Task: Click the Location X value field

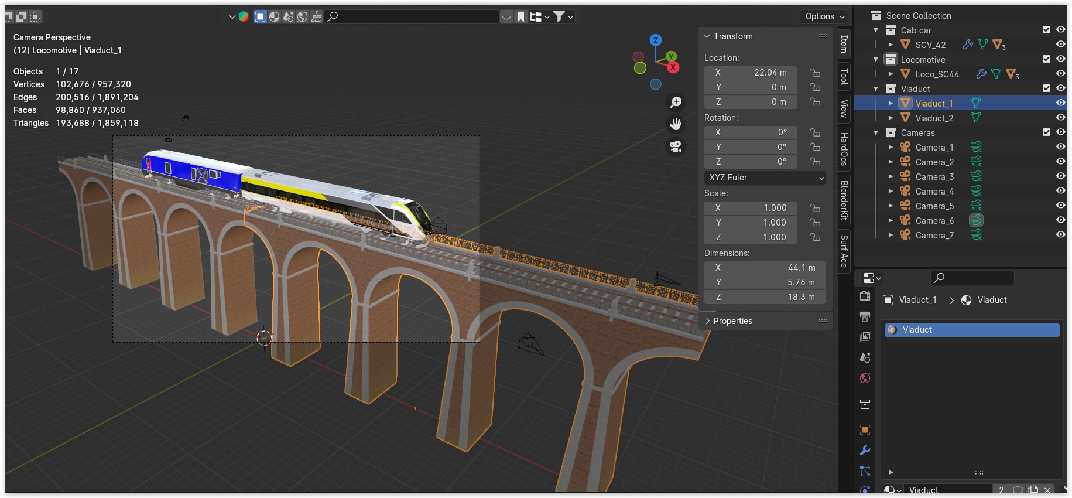Action: pos(750,73)
